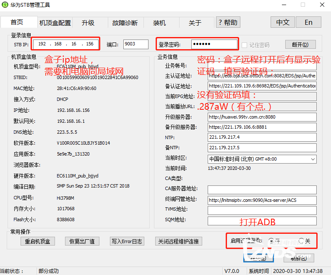Click the Huawei STB app icon in title bar
The image size is (331, 275).
(x=5, y=5)
